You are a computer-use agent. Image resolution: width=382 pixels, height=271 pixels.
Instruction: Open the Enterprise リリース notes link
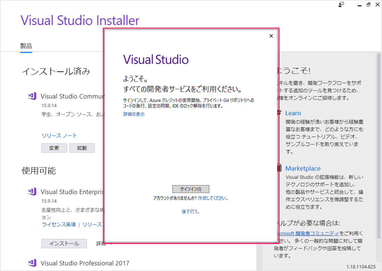coord(93,224)
